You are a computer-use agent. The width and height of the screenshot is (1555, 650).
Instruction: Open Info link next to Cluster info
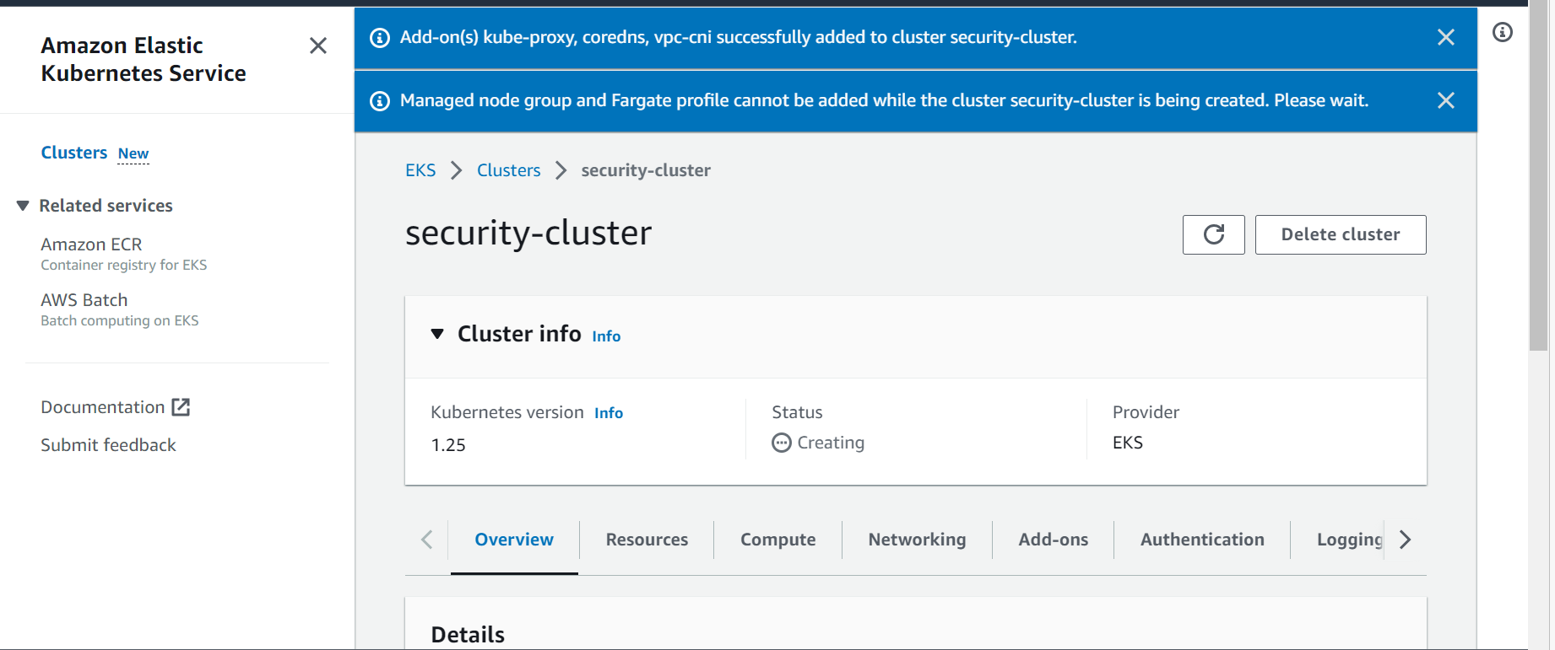[x=606, y=336]
